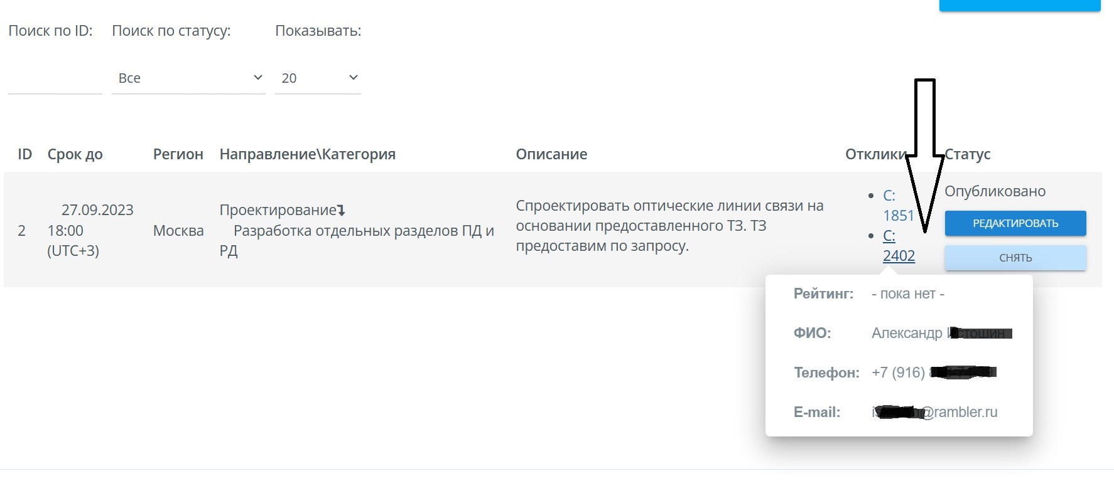Image resolution: width=1114 pixels, height=486 pixels.
Task: Expand the Показывать dropdown set to 20
Action: (x=318, y=78)
